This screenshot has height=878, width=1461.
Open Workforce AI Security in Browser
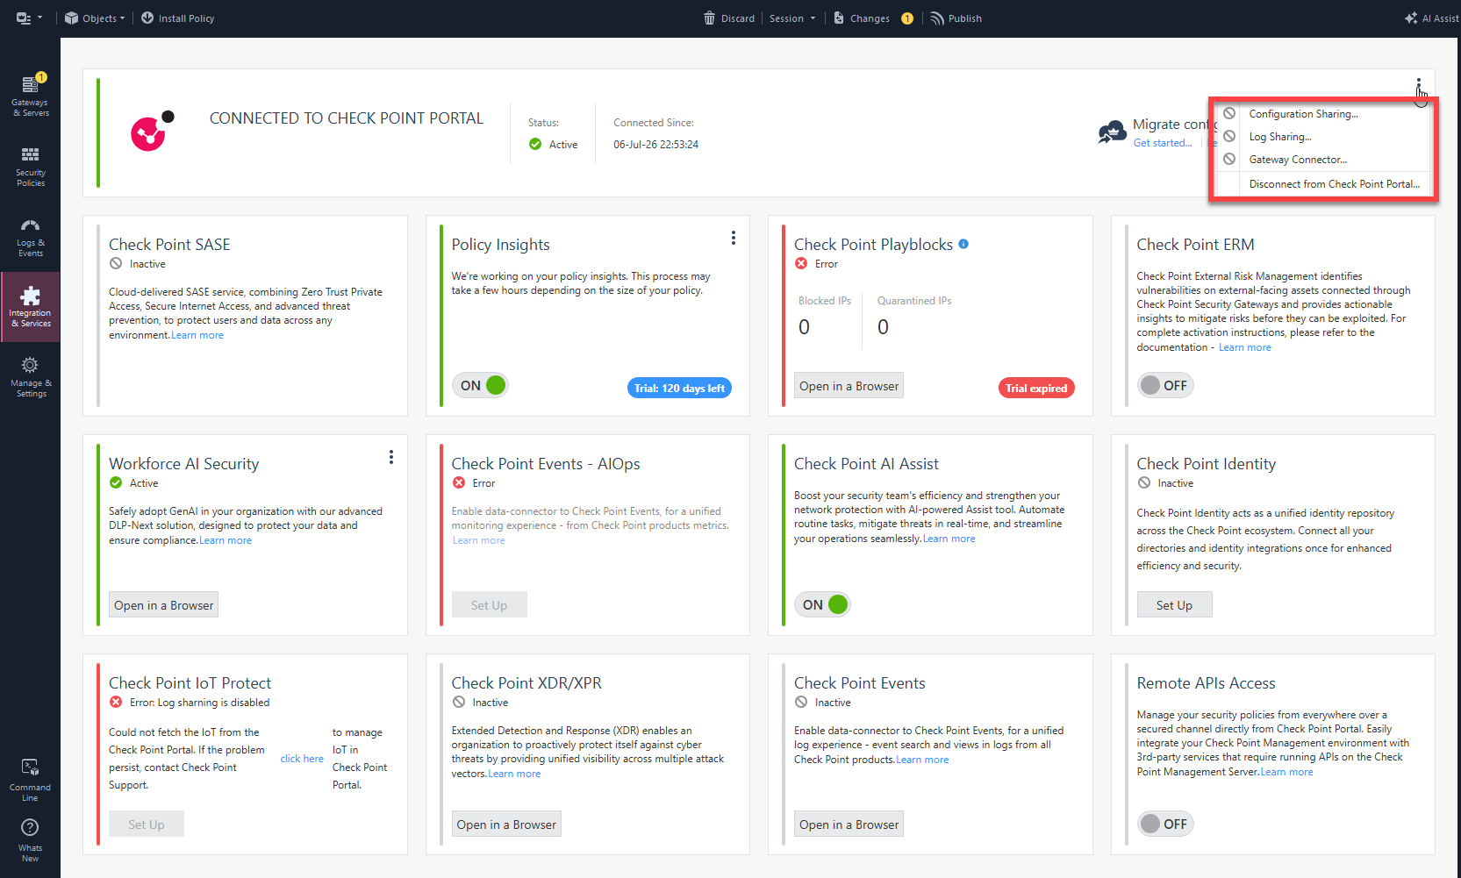tap(163, 605)
